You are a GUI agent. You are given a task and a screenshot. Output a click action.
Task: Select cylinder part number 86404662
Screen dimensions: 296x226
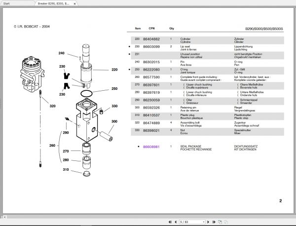(x=151, y=39)
